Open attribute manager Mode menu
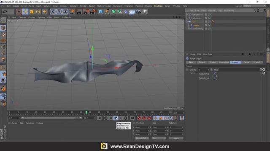This screenshot has height=151, width=270. coord(192,54)
